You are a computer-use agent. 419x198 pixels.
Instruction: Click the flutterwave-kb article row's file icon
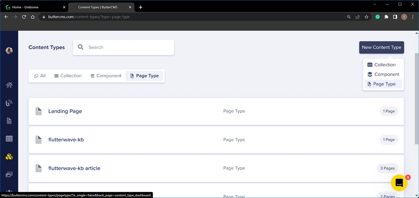pos(38,168)
